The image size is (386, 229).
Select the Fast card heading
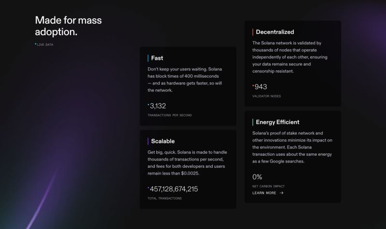pyautogui.click(x=157, y=58)
